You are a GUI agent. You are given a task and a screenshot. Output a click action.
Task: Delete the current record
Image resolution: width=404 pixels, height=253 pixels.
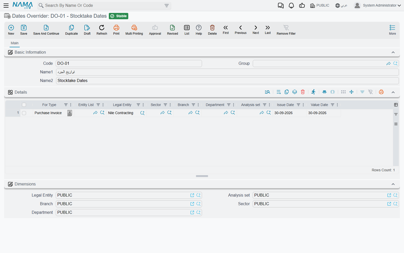pyautogui.click(x=212, y=30)
